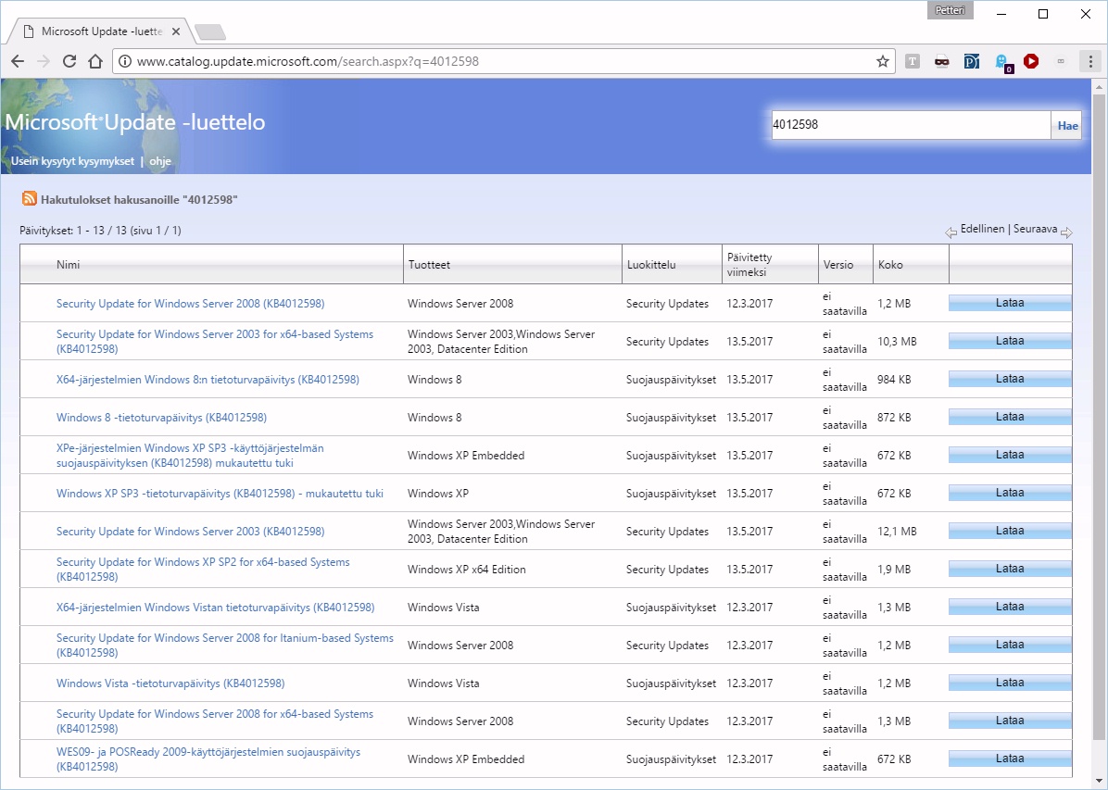Select the Microsoft Update -luettelo tab
1108x790 pixels.
(x=101, y=31)
